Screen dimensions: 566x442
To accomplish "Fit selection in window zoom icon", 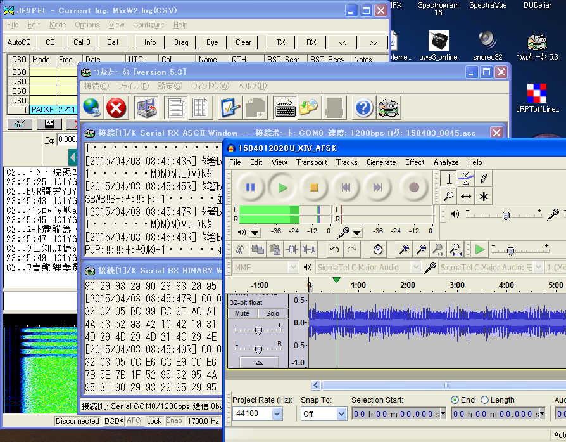I will coord(438,249).
